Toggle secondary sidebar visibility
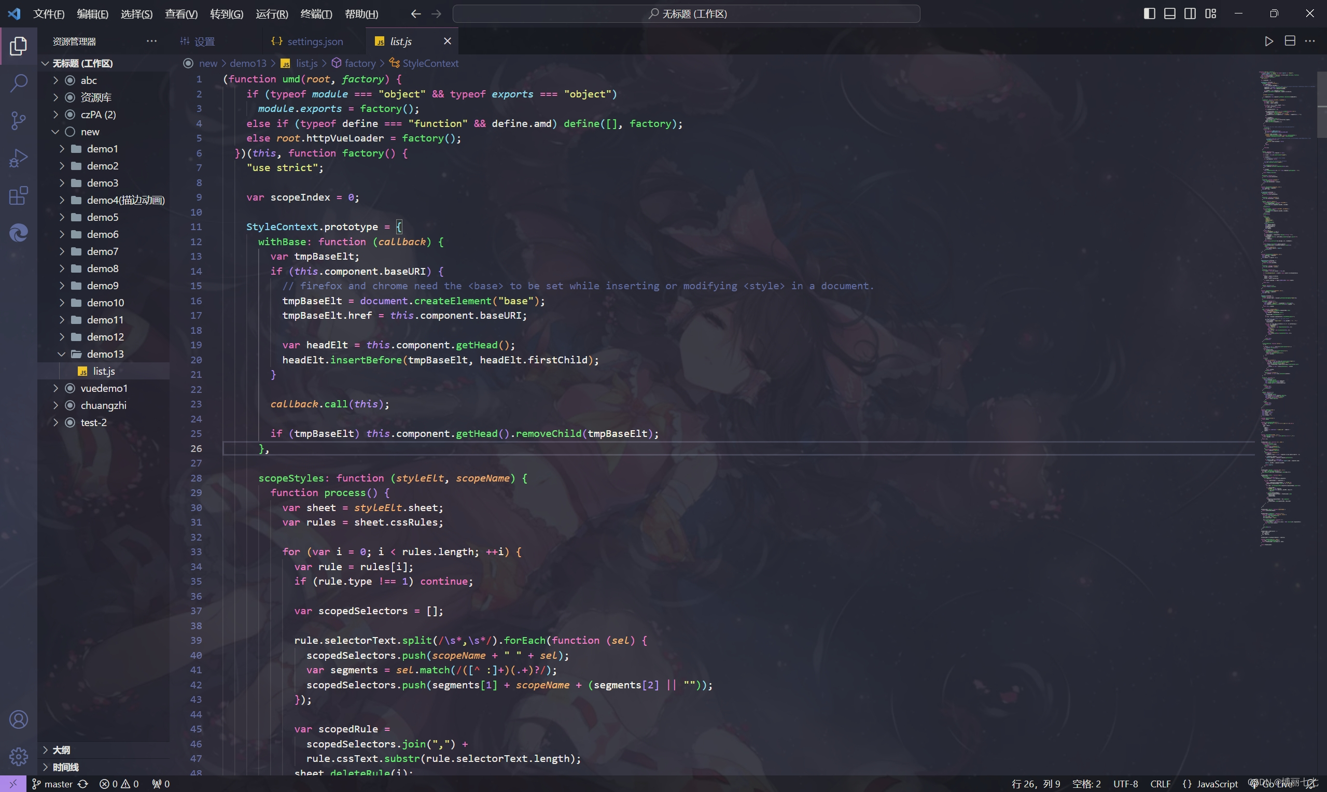The image size is (1327, 792). [x=1190, y=14]
